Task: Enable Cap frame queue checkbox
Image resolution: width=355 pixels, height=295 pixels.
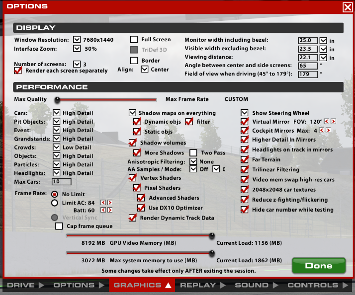Action: click(x=59, y=226)
